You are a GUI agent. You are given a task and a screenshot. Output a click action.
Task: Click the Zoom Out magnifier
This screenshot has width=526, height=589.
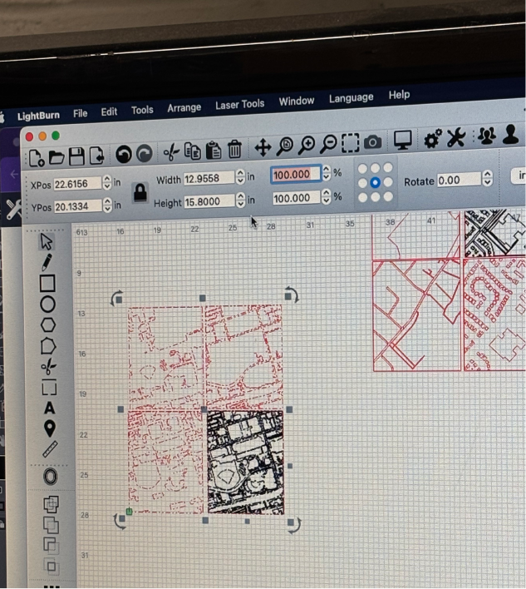329,144
